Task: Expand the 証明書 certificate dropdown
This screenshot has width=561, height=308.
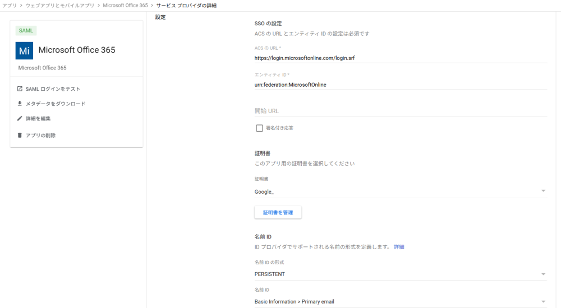Action: [x=542, y=192]
